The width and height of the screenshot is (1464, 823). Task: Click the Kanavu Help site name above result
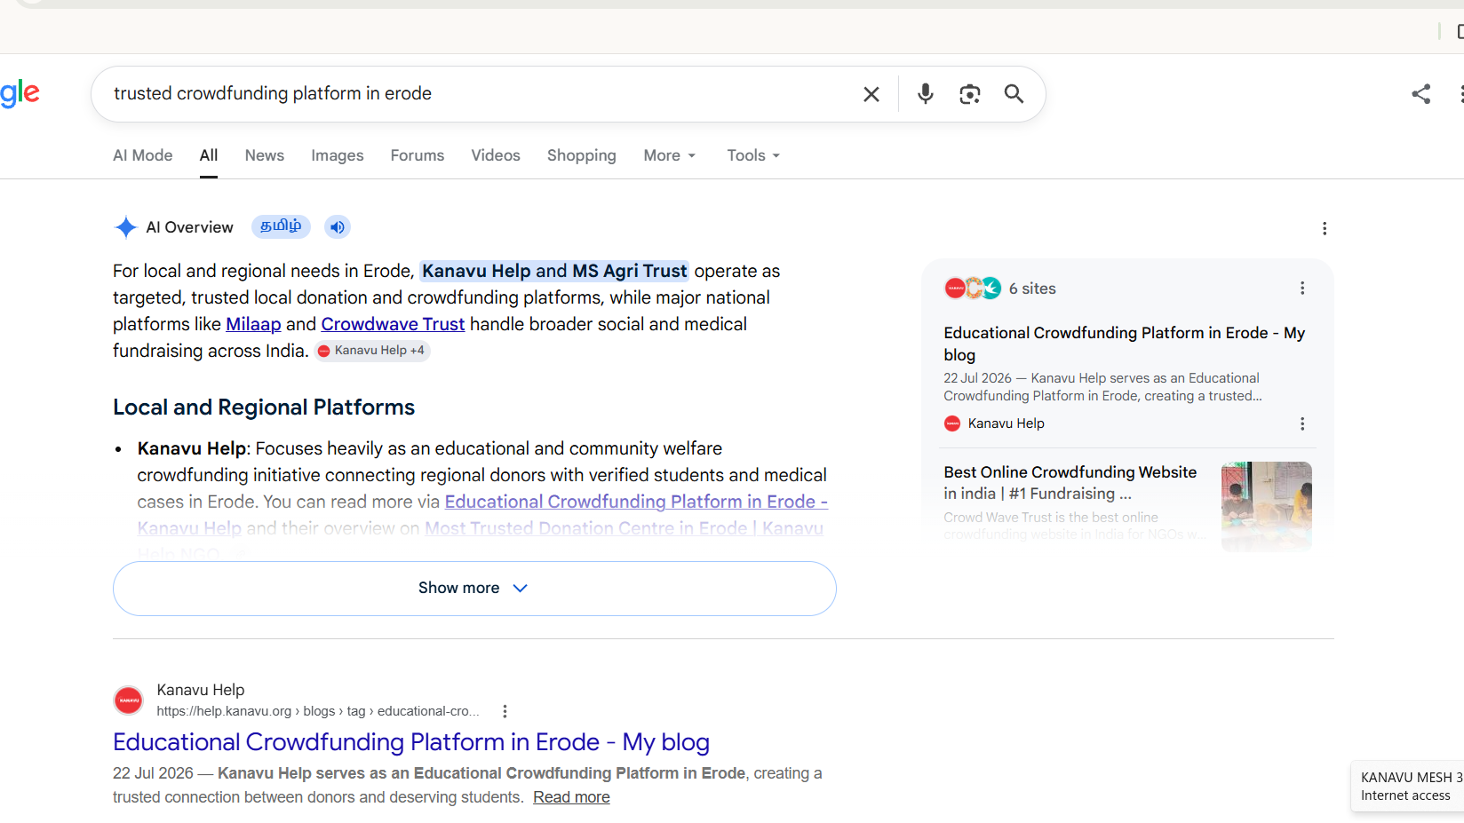(201, 690)
